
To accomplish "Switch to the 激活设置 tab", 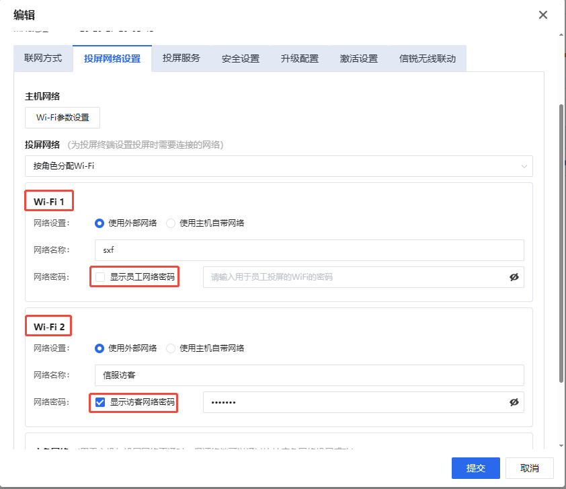I will (x=358, y=59).
